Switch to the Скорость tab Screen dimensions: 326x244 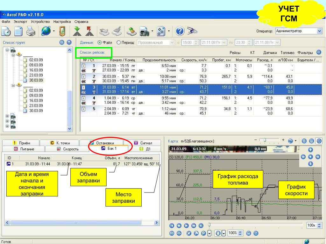(67, 149)
